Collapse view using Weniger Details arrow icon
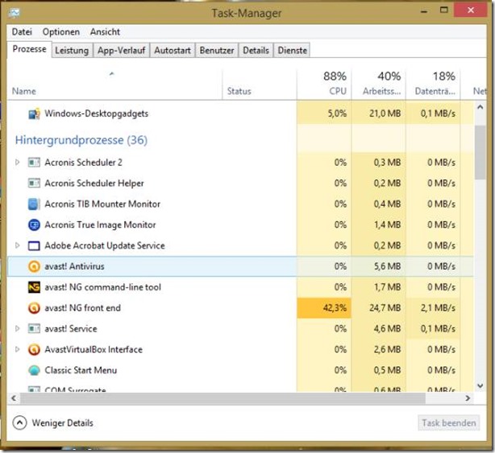This screenshot has height=453, width=495. (x=19, y=422)
